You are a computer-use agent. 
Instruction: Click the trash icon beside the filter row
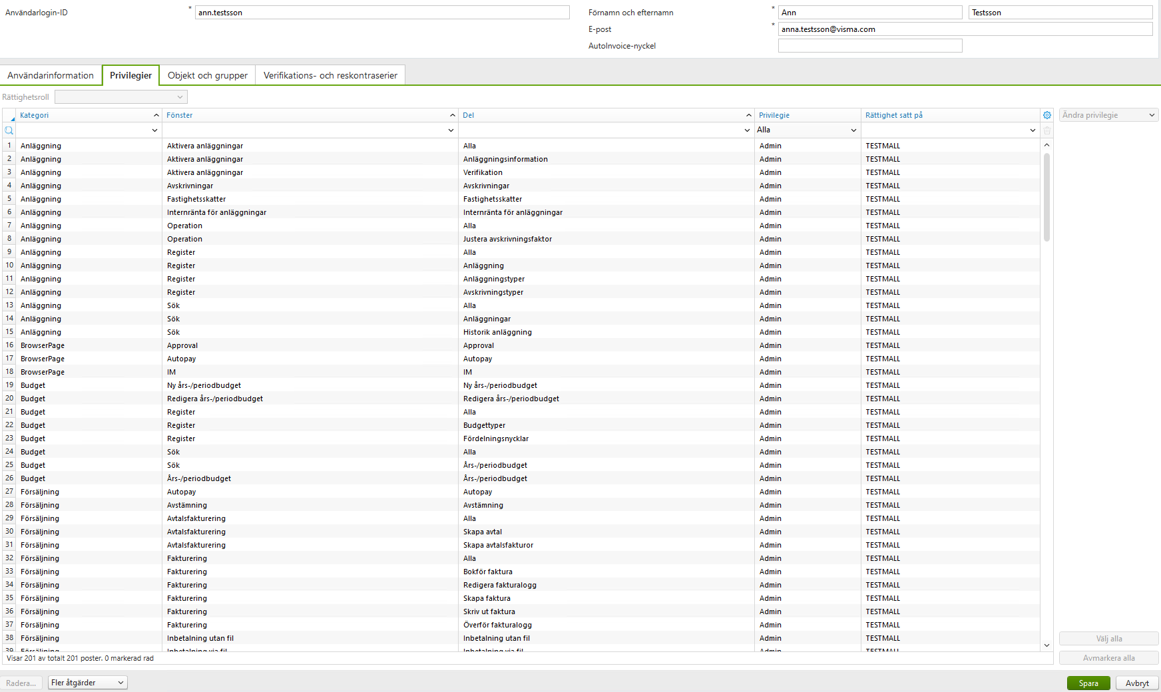(1047, 130)
